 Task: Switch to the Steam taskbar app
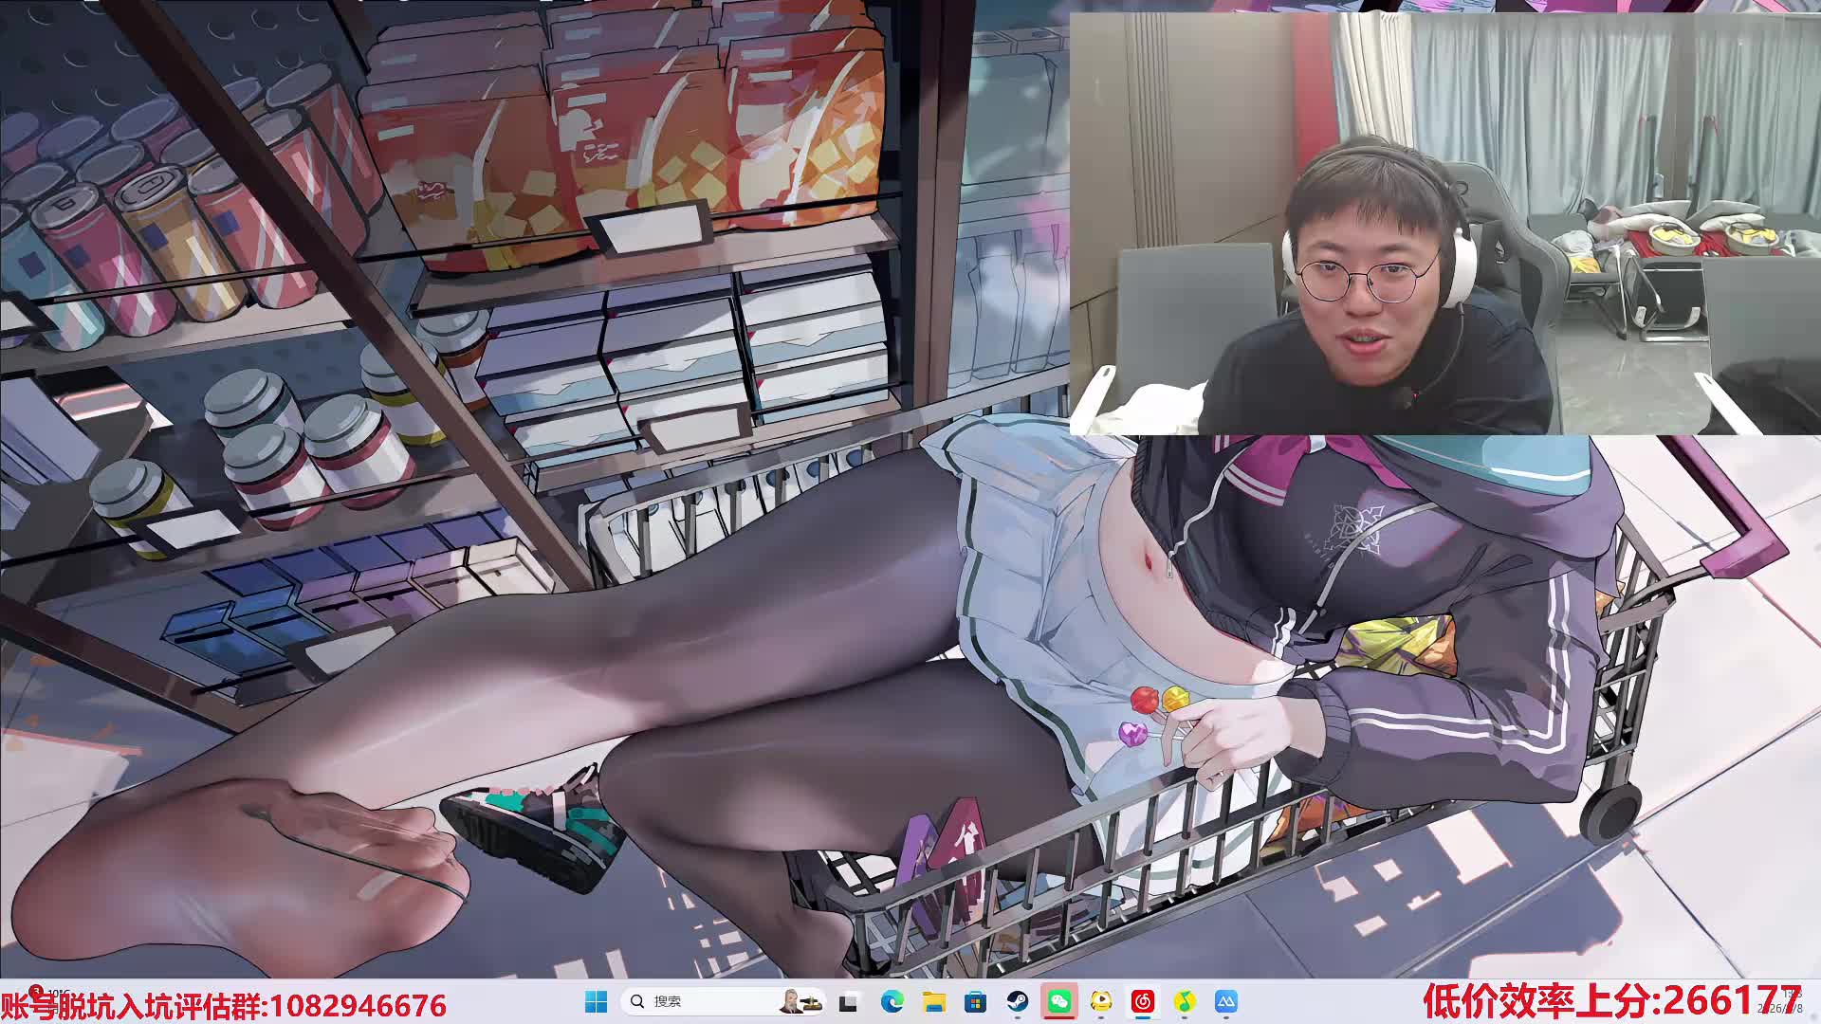(x=1018, y=1001)
